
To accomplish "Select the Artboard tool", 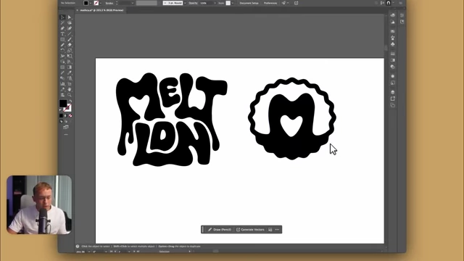I will click(x=70, y=84).
